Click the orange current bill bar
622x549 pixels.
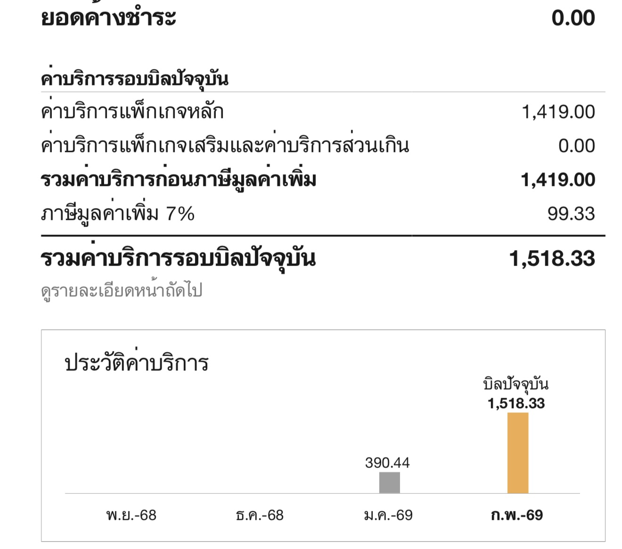point(517,453)
